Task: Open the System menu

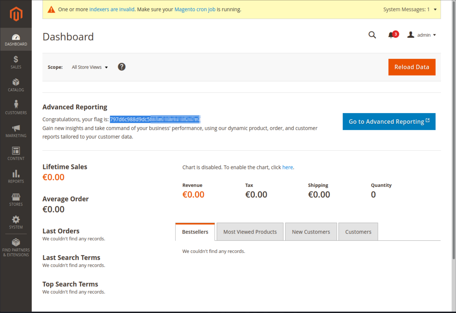Action: (x=16, y=222)
